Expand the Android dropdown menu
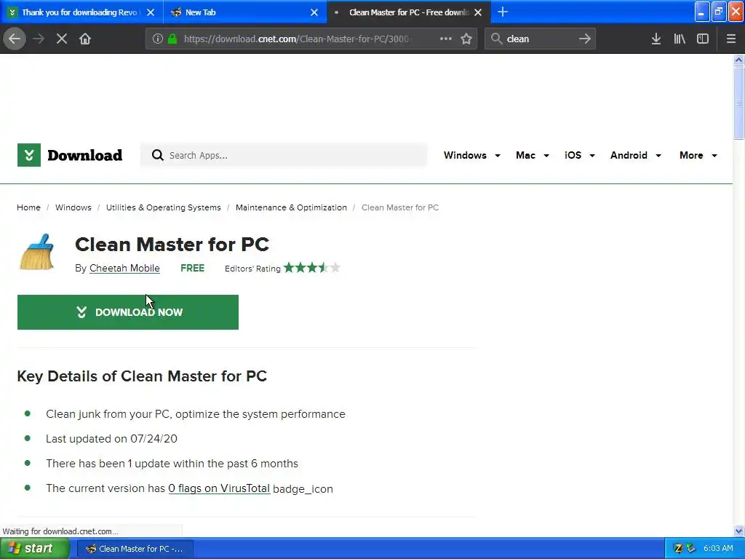 coord(636,156)
